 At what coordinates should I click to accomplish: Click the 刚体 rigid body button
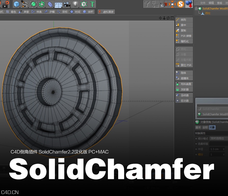[x=184, y=73]
